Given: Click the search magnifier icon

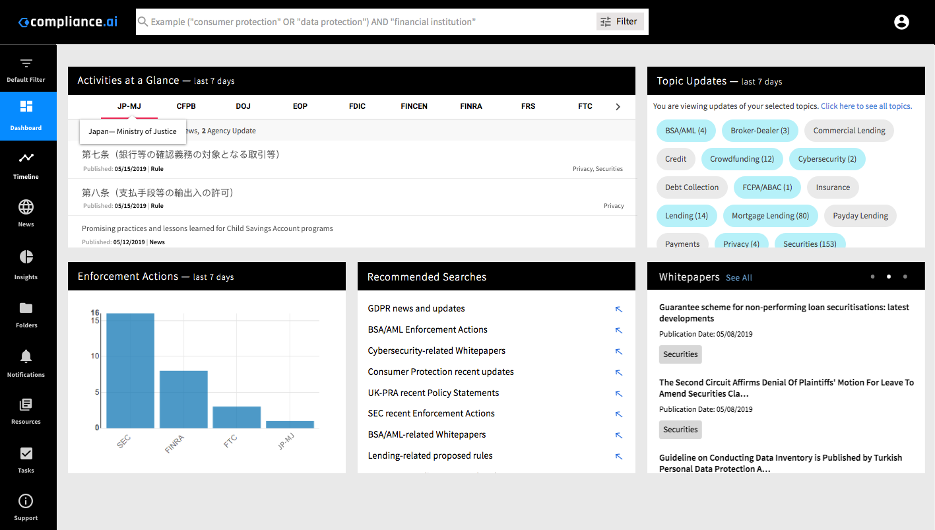Looking at the screenshot, I should (x=143, y=22).
